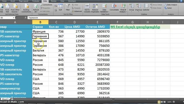Select cell containing Франция
This screenshot has height=104, width=184.
(40, 31)
